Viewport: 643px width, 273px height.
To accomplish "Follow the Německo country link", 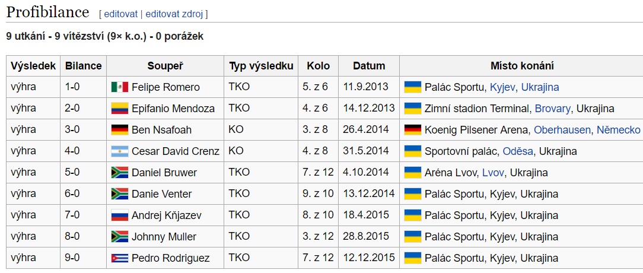I will (619, 130).
